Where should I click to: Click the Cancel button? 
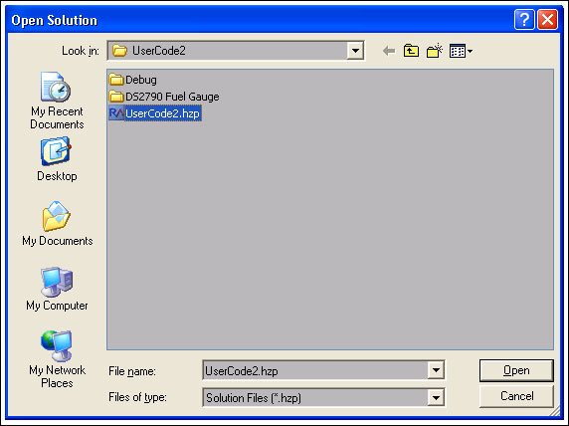pos(516,396)
